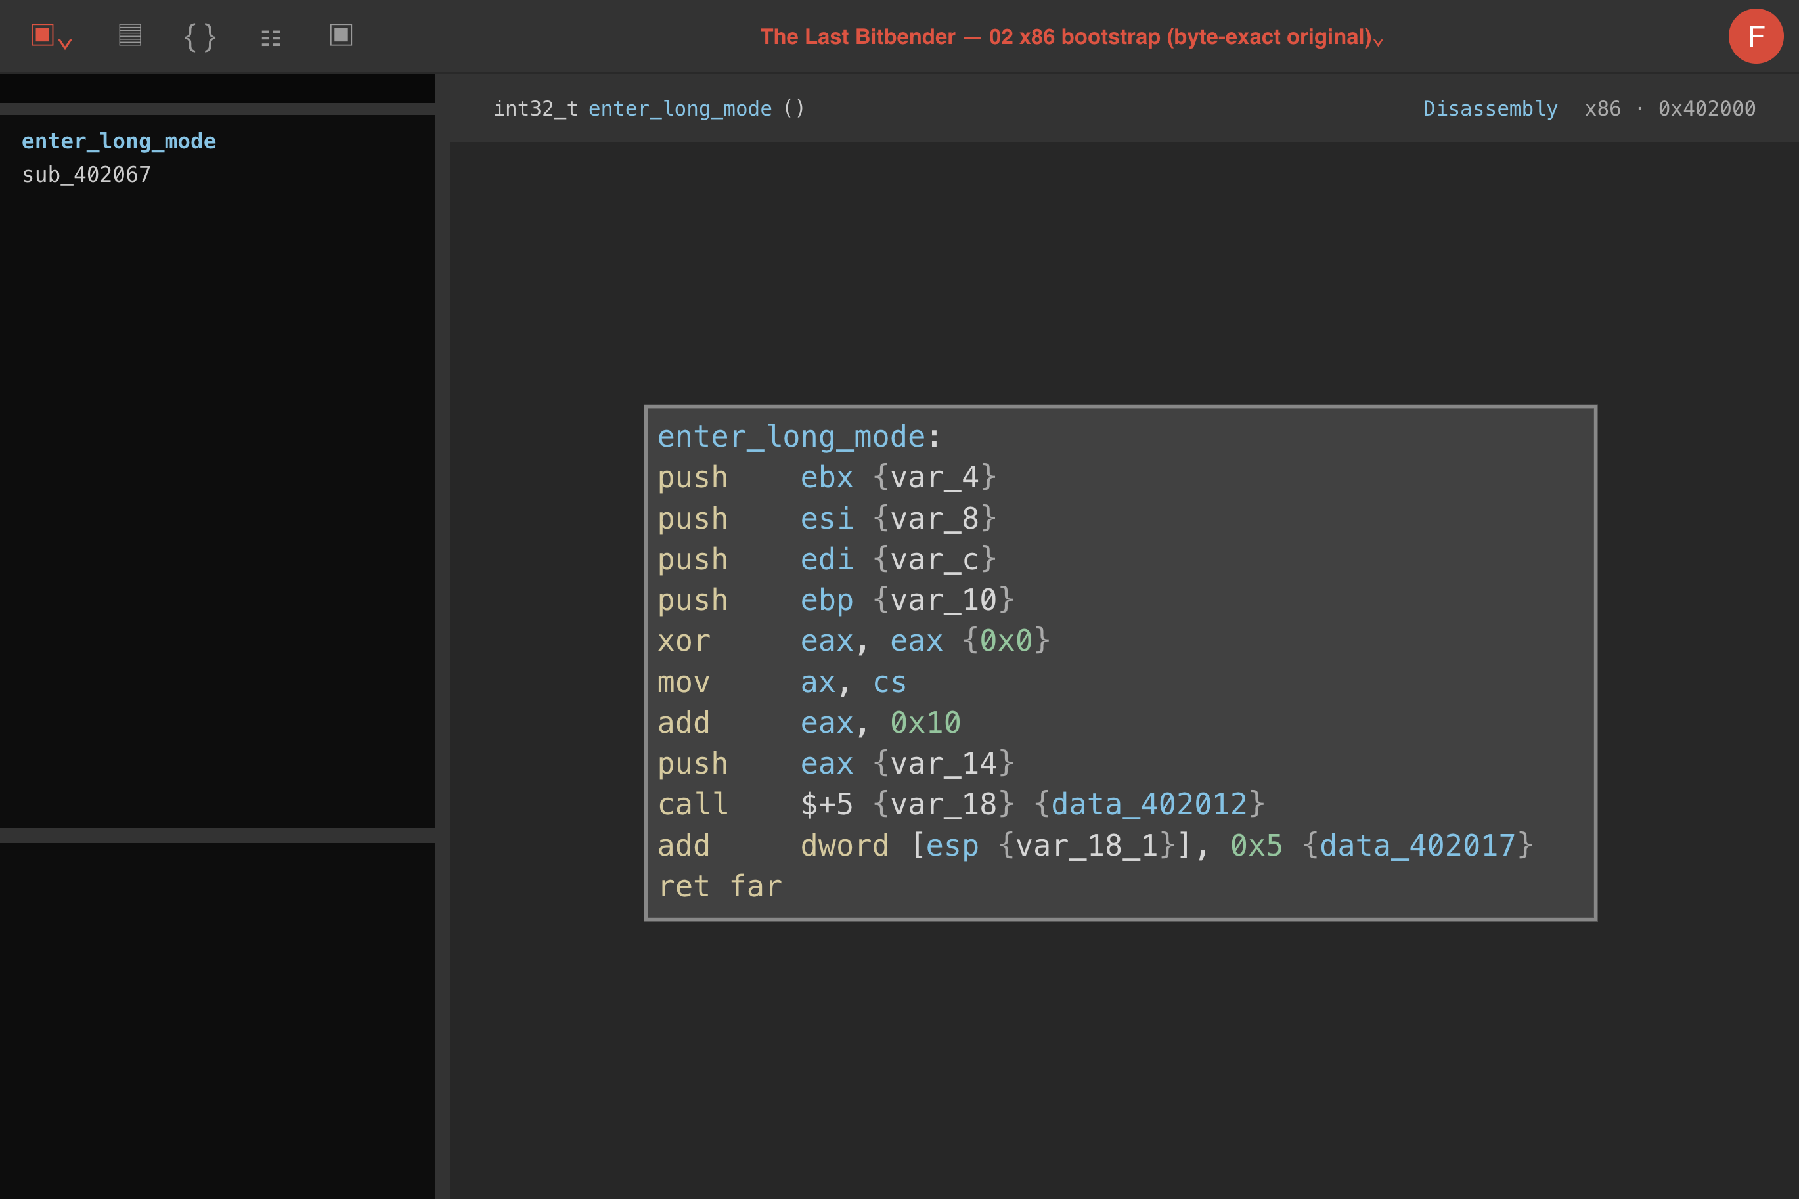The image size is (1799, 1199).
Task: Select the push ebp {var_10} instruction
Action: 836,600
